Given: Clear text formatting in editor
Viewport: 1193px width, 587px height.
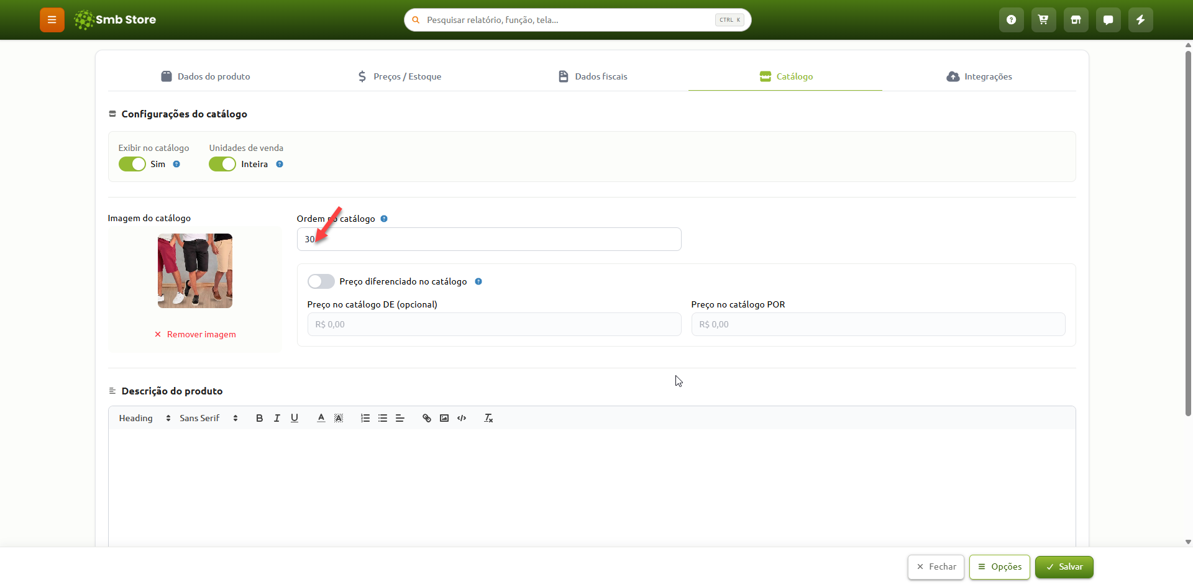Looking at the screenshot, I should [x=488, y=418].
